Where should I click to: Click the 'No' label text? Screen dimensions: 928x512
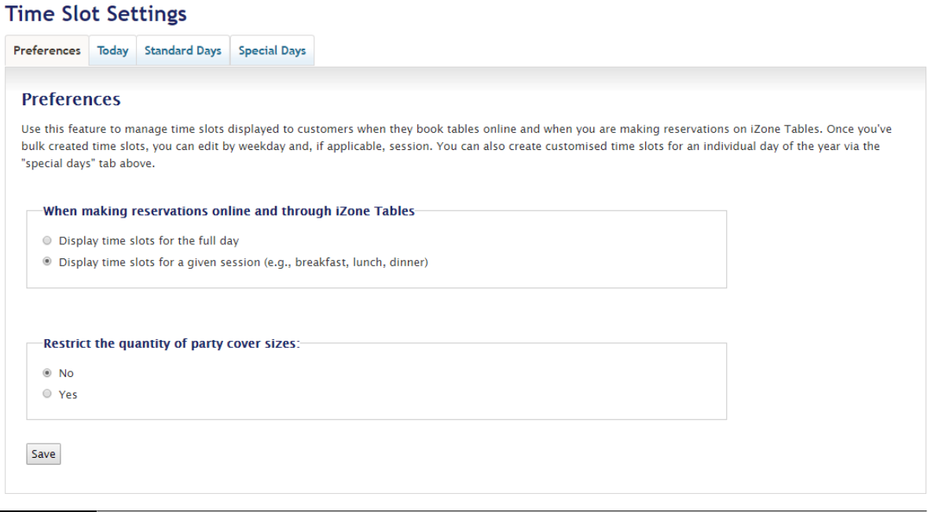point(66,373)
